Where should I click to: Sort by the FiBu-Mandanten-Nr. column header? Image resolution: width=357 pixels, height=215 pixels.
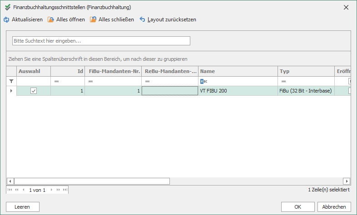[x=113, y=71]
